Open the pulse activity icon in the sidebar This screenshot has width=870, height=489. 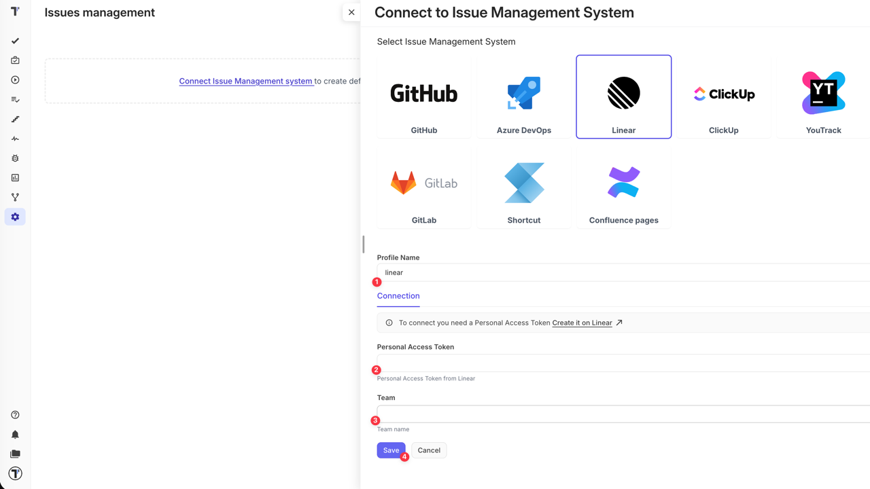coord(15,139)
